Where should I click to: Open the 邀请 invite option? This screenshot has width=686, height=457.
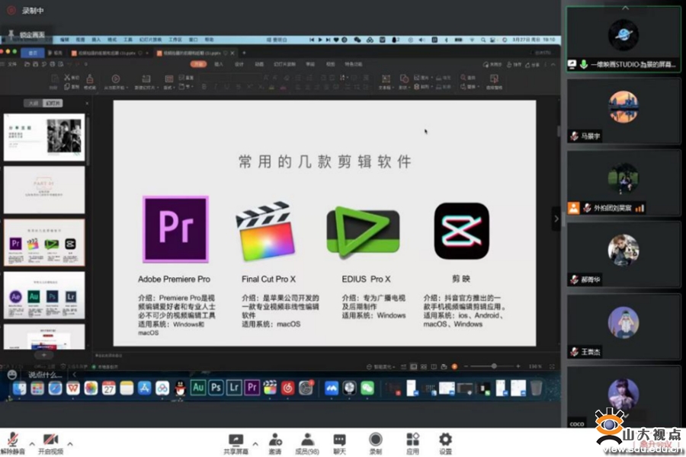(x=275, y=444)
